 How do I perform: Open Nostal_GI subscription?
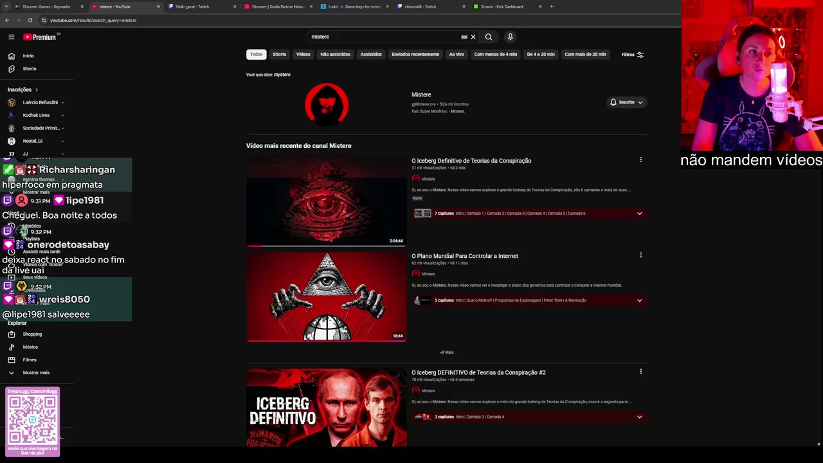(32, 141)
